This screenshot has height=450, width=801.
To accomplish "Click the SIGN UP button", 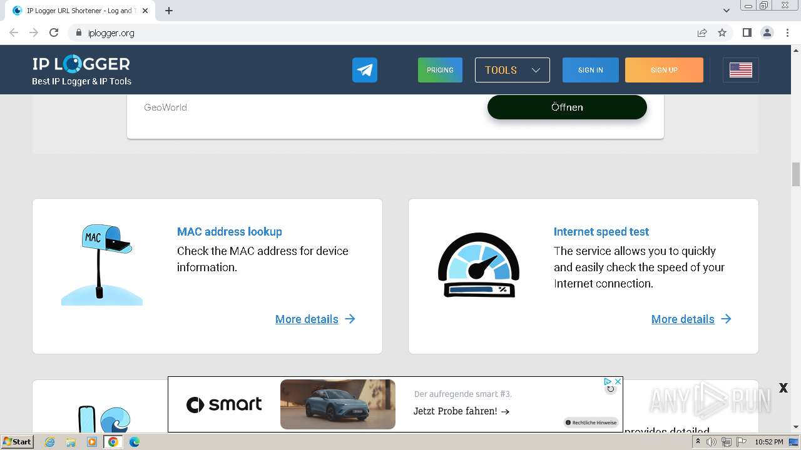I will [664, 70].
